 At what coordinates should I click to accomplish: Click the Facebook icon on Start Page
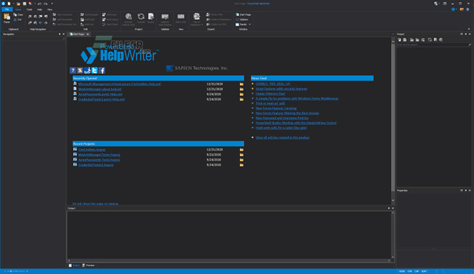(x=102, y=70)
